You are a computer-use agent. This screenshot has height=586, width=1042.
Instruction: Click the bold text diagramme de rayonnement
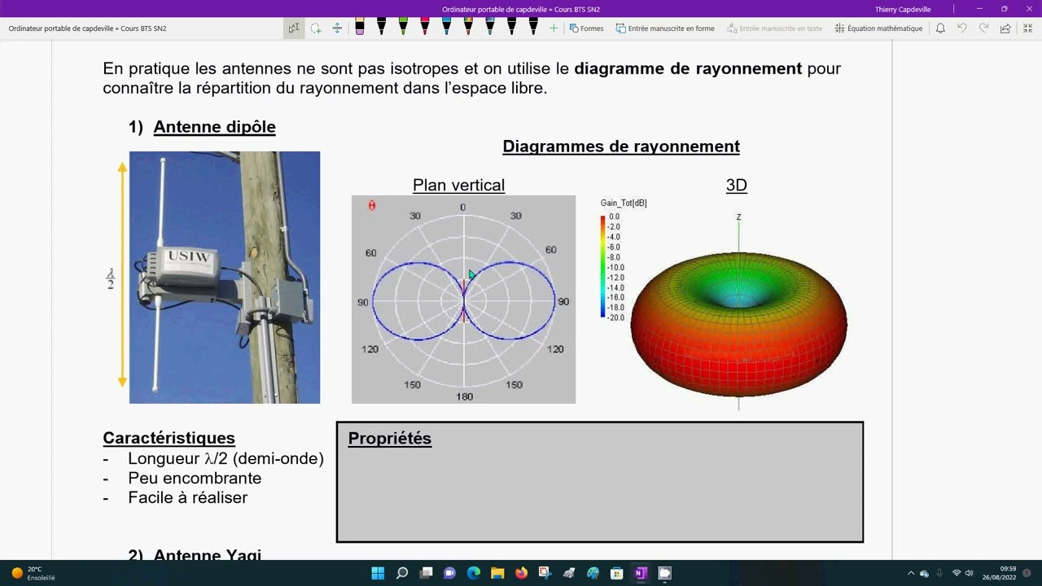click(688, 68)
